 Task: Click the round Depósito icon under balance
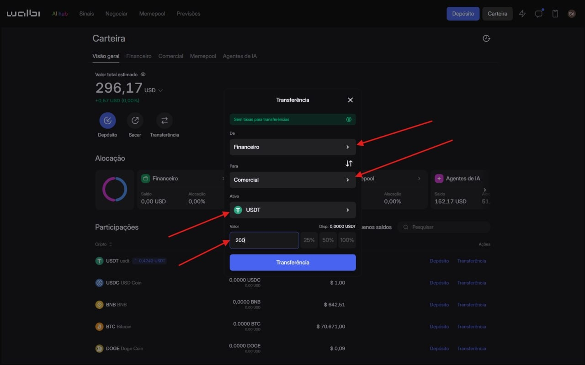coord(107,121)
